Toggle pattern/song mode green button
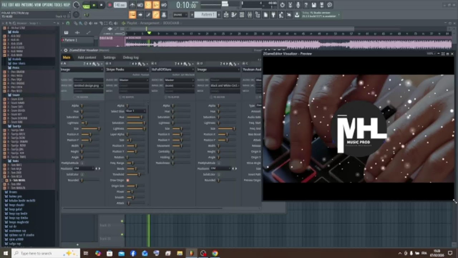 tap(86, 5)
